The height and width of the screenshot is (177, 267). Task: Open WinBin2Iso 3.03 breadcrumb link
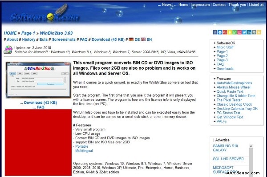click(56, 33)
